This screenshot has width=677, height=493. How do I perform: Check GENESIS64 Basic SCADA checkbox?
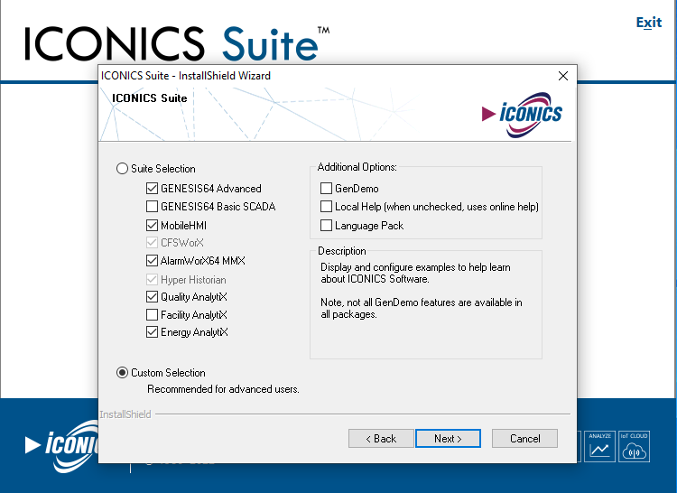coord(152,207)
